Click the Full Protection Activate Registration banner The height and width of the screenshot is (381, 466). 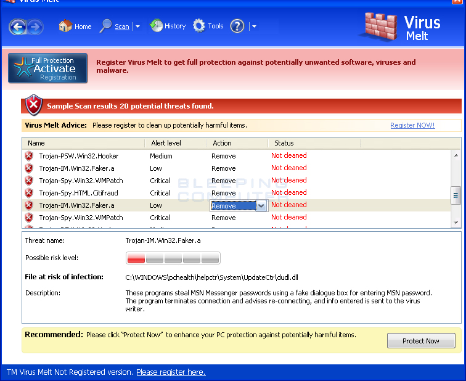(48, 68)
